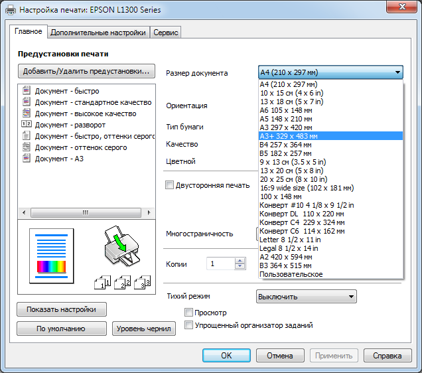Screen dimensions: 422x373
Task: Choose 16:9 wide size (102 x 181 мм)
Action: 330,188
